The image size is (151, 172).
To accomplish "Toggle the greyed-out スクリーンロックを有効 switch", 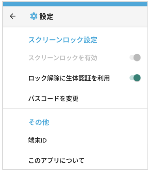I will pos(135,58).
